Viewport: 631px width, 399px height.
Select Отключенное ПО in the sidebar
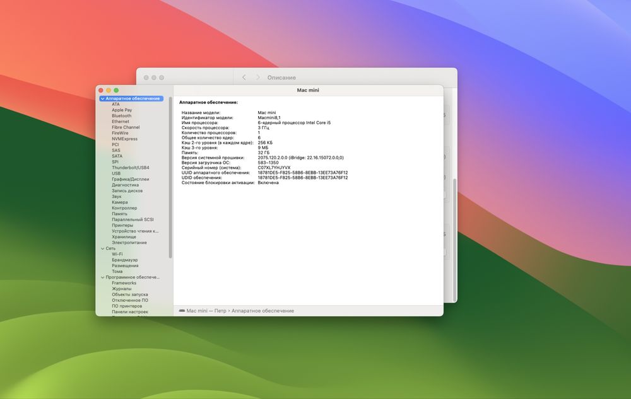pos(130,301)
